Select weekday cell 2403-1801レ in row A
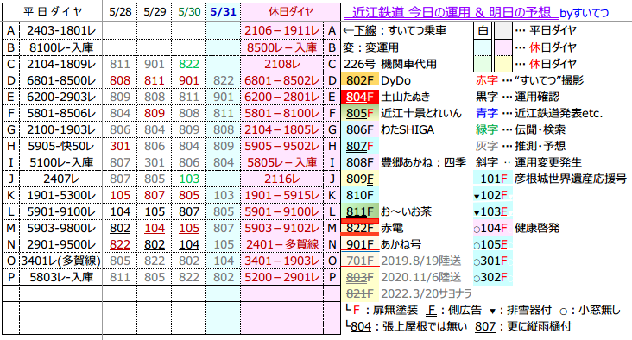The image size is (632, 340). pyautogui.click(x=60, y=30)
